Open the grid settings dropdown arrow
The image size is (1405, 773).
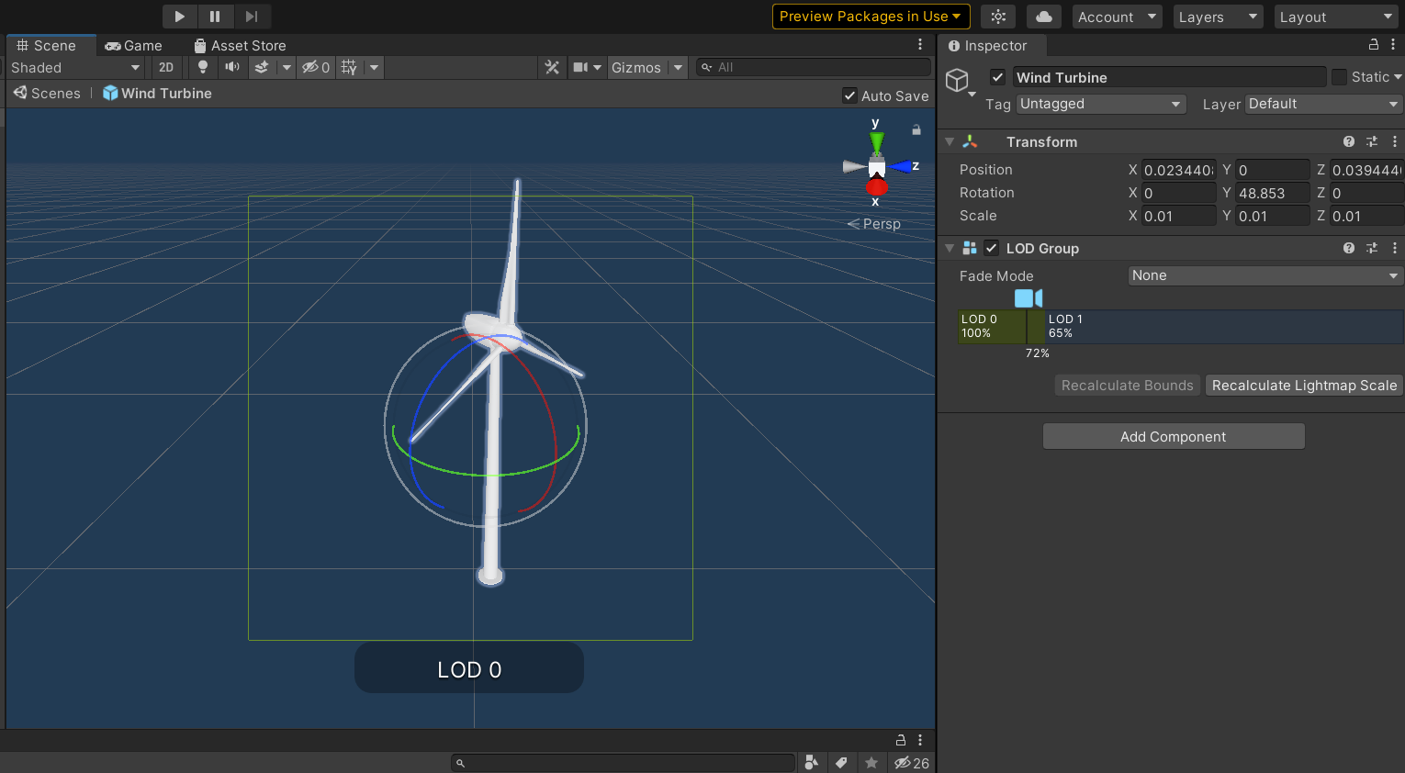click(x=374, y=68)
